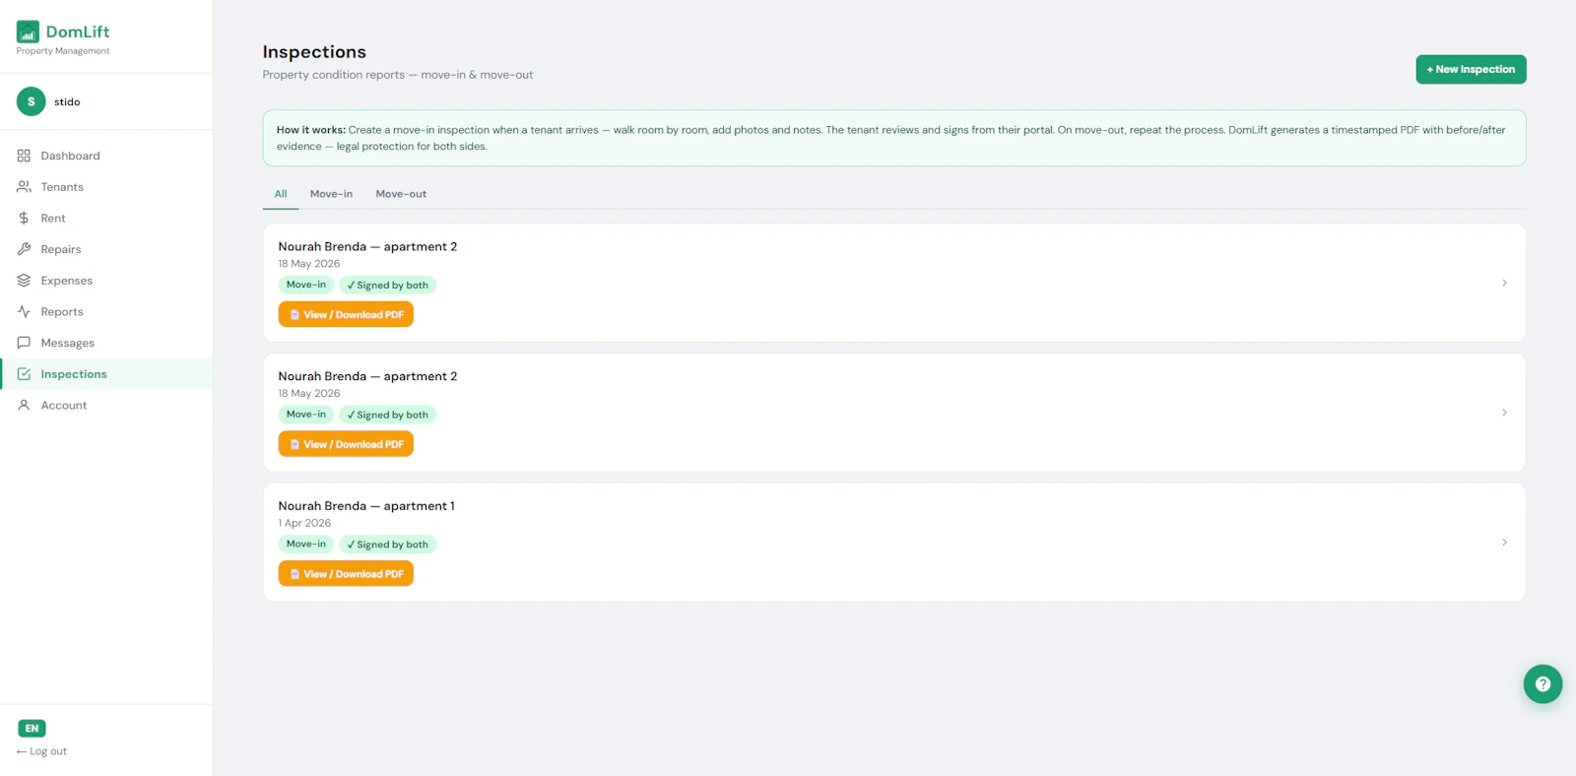This screenshot has height=776, width=1576.
Task: Switch to the Move-in tab
Action: (331, 194)
